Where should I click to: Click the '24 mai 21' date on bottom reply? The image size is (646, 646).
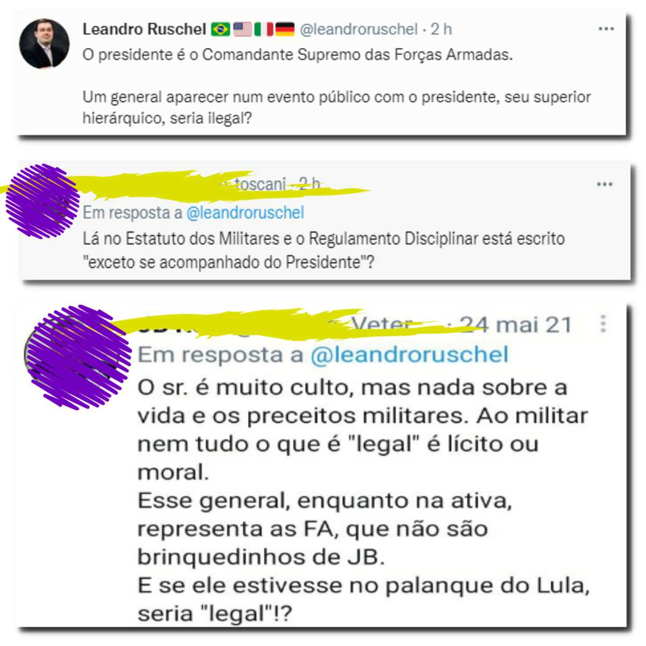tap(515, 325)
